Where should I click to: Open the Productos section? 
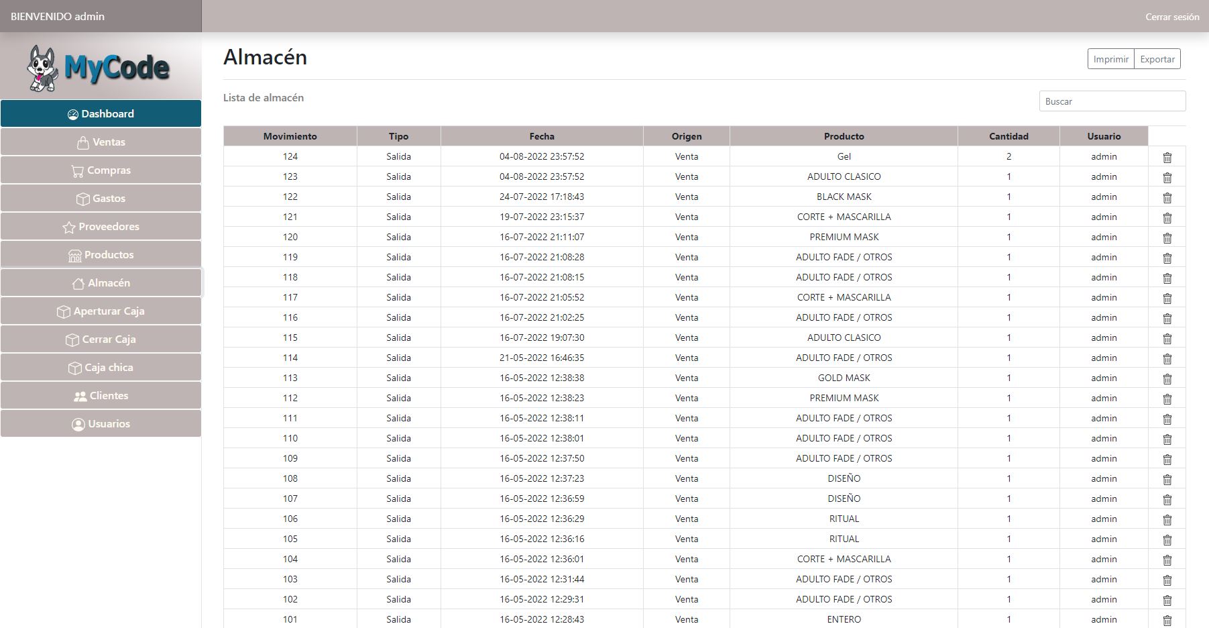click(101, 254)
